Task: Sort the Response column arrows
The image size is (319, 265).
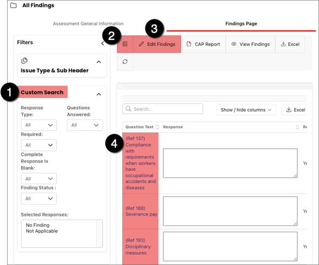Action: pyautogui.click(x=297, y=127)
